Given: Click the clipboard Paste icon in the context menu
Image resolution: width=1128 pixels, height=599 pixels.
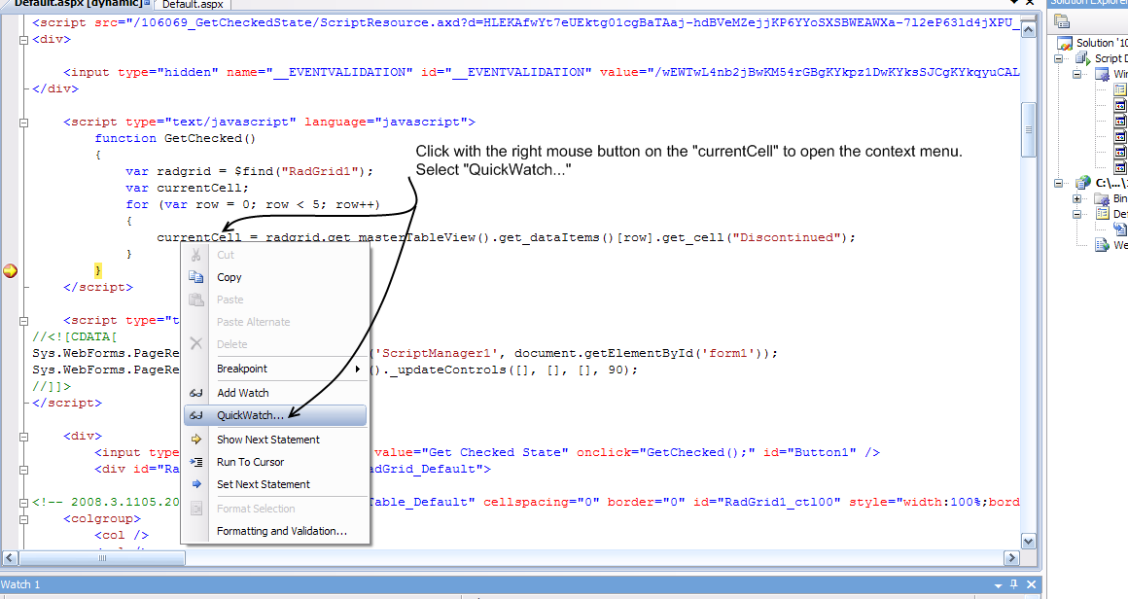Looking at the screenshot, I should click(195, 299).
